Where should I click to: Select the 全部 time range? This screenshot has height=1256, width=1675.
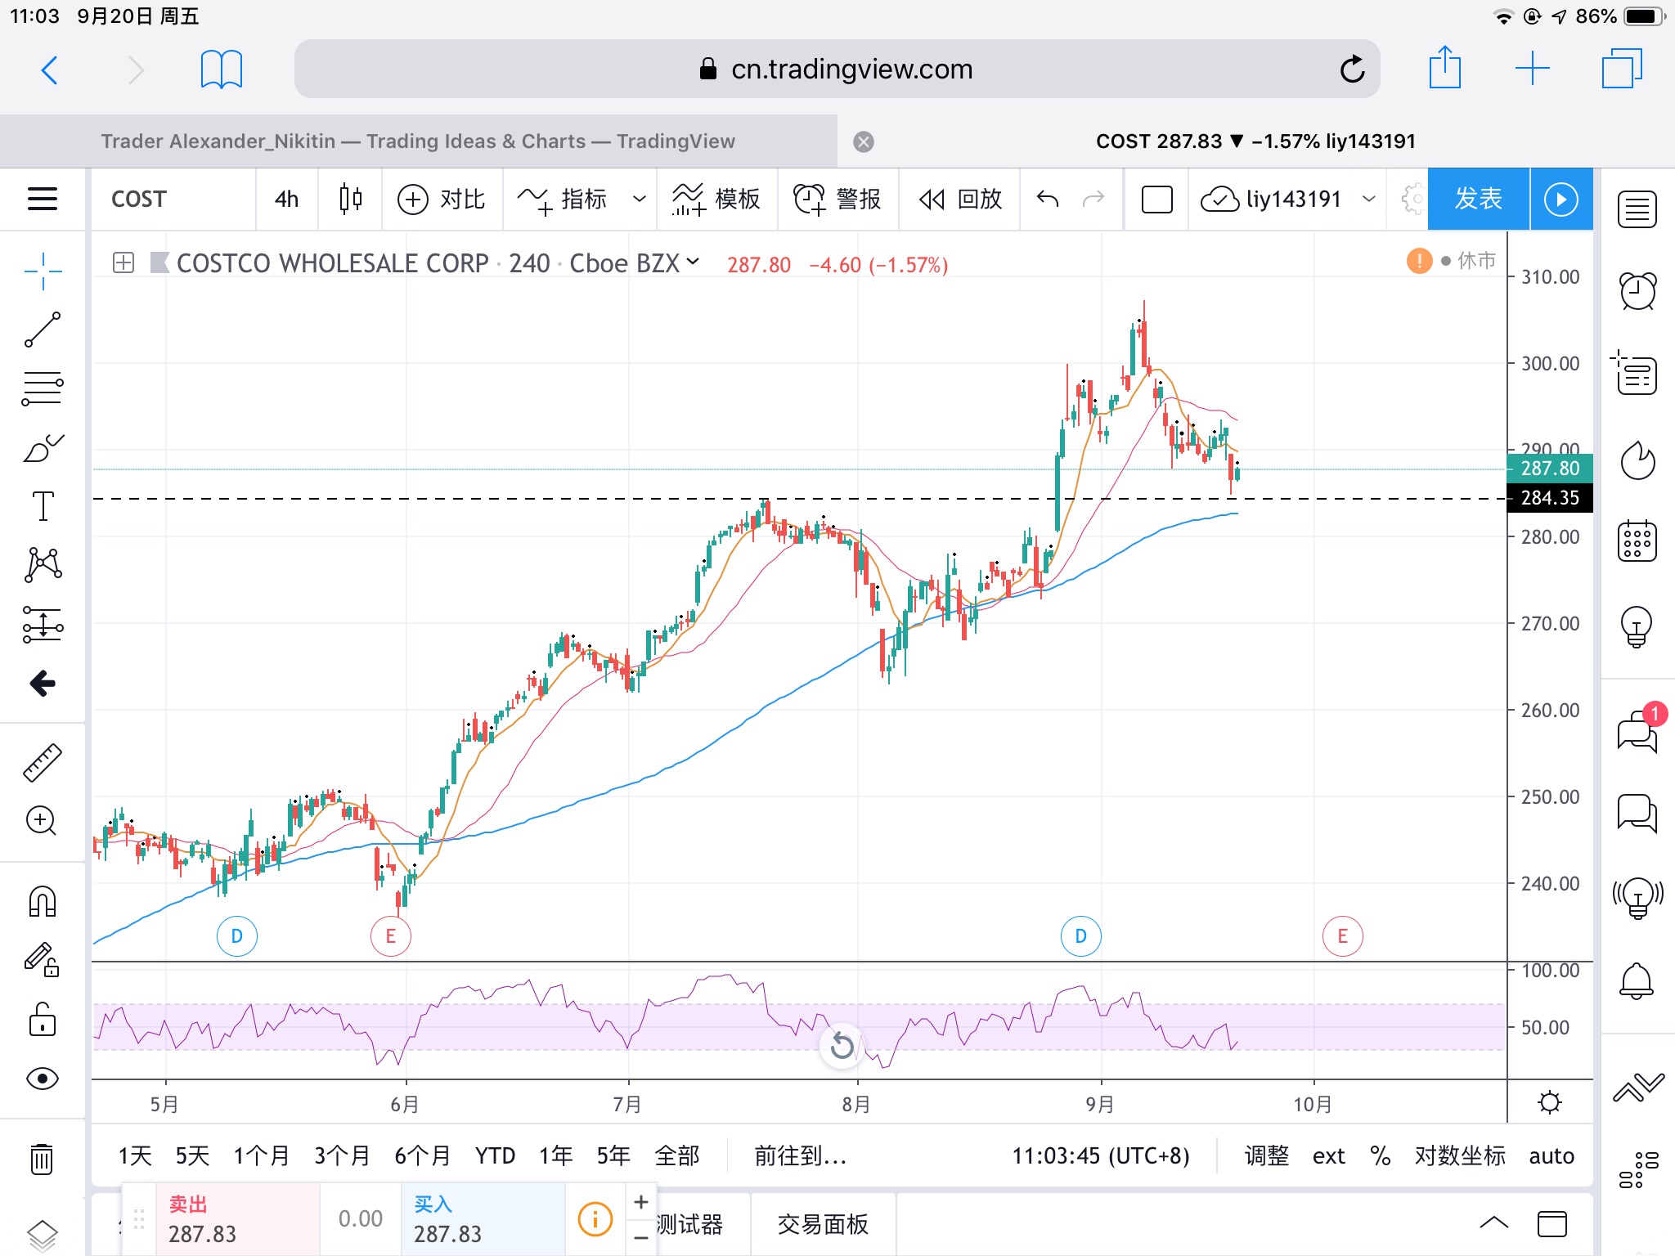[x=677, y=1155]
